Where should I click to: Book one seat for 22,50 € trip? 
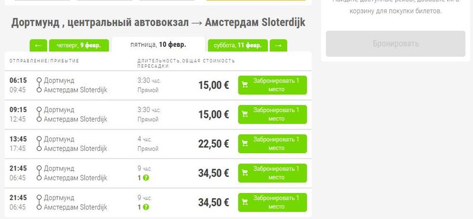pyautogui.click(x=272, y=144)
